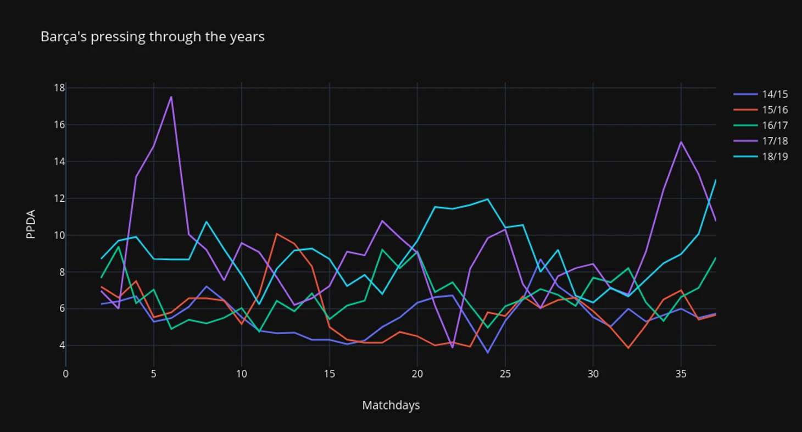Click the 15/16 orange peak at matchday 12
The width and height of the screenshot is (802, 432).
click(x=277, y=234)
